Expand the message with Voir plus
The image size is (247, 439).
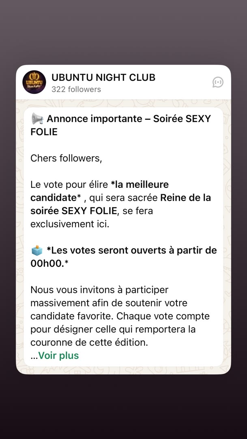(x=58, y=356)
